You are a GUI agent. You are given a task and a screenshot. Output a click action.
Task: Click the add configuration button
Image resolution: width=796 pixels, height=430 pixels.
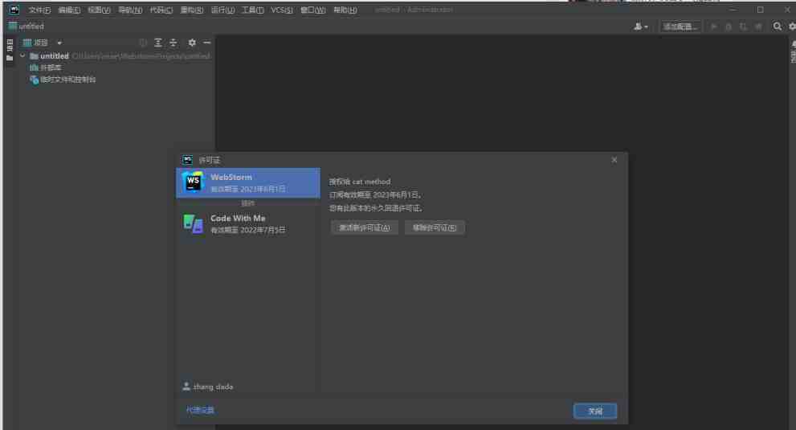(x=680, y=27)
